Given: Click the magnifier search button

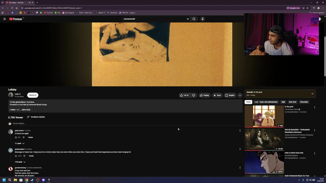Looking at the screenshot, I should tap(194, 19).
